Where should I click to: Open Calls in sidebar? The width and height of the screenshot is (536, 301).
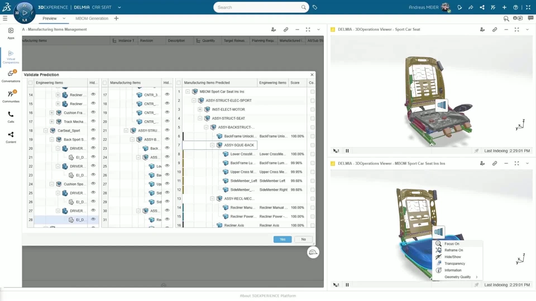pyautogui.click(x=11, y=116)
